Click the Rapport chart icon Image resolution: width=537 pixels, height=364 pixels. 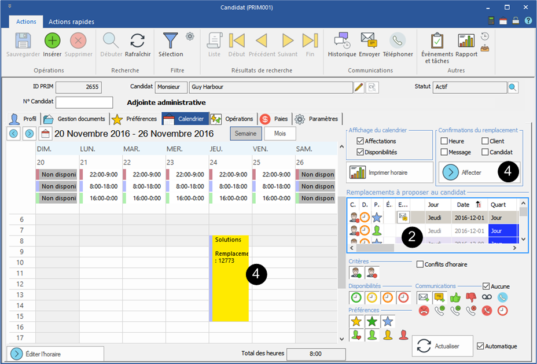pyautogui.click(x=466, y=41)
